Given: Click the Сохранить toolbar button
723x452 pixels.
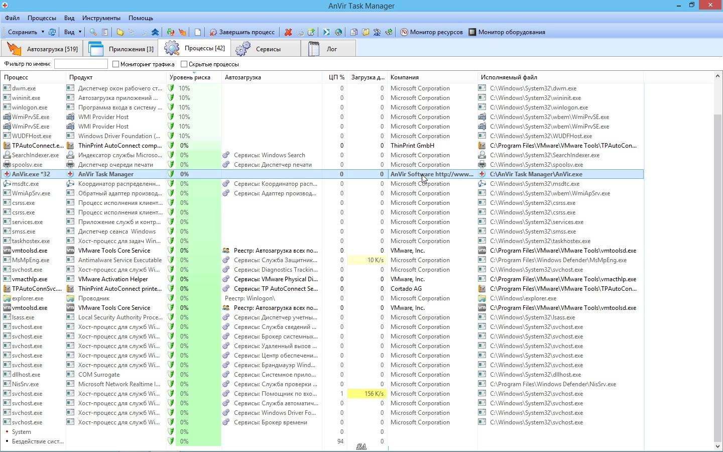Looking at the screenshot, I should coord(23,32).
